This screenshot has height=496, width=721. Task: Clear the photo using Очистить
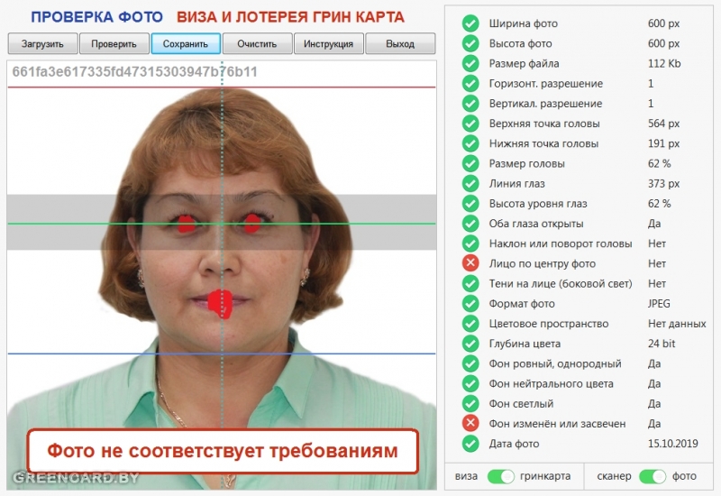pyautogui.click(x=257, y=43)
